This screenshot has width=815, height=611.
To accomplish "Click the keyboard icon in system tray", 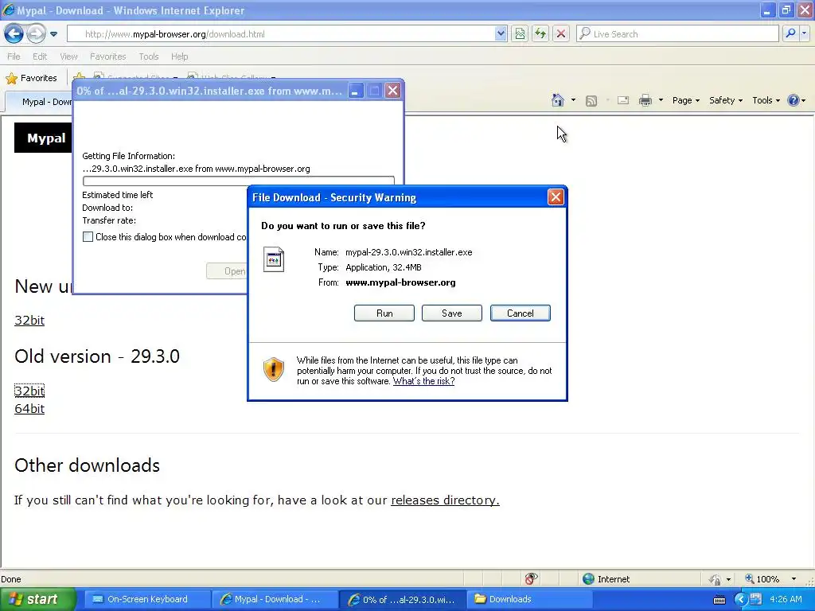I will point(719,600).
